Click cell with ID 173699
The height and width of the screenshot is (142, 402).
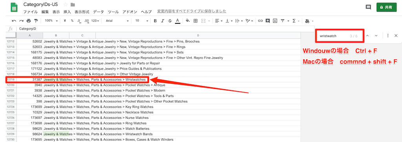pyautogui.click(x=30, y=107)
